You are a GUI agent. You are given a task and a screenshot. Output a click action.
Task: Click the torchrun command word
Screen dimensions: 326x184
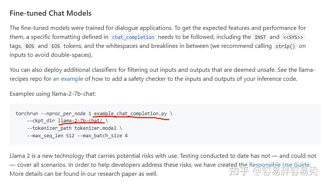point(27,113)
